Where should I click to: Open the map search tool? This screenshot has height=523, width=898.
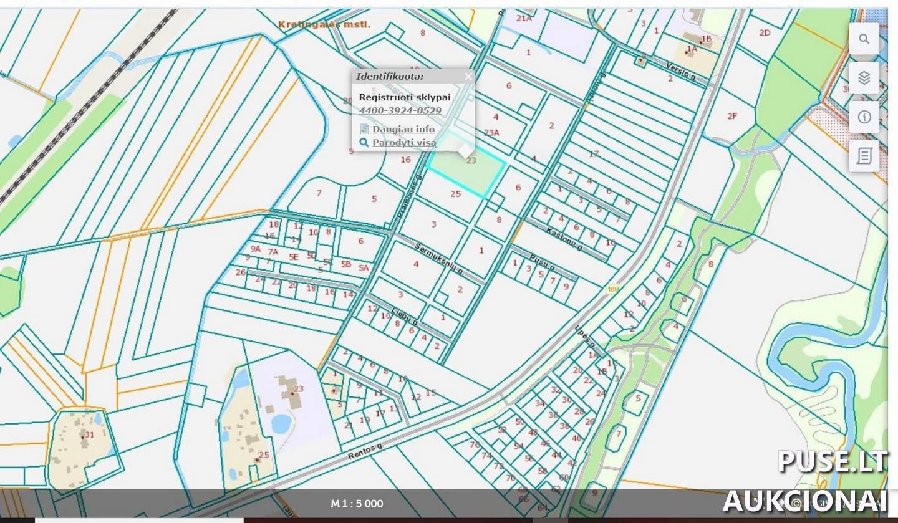click(x=864, y=39)
